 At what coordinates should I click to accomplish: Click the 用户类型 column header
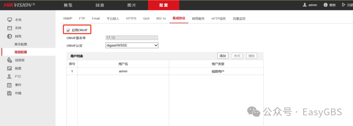click(x=216, y=64)
